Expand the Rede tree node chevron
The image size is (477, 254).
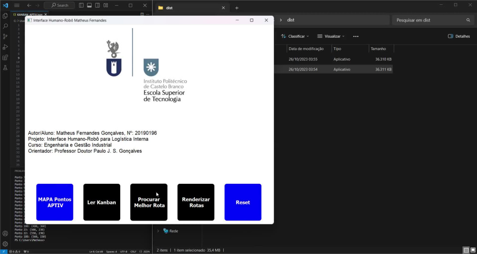[x=158, y=231]
